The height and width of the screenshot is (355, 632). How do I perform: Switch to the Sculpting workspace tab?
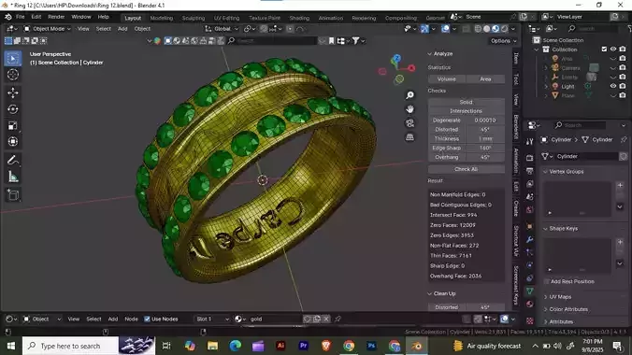pos(194,18)
